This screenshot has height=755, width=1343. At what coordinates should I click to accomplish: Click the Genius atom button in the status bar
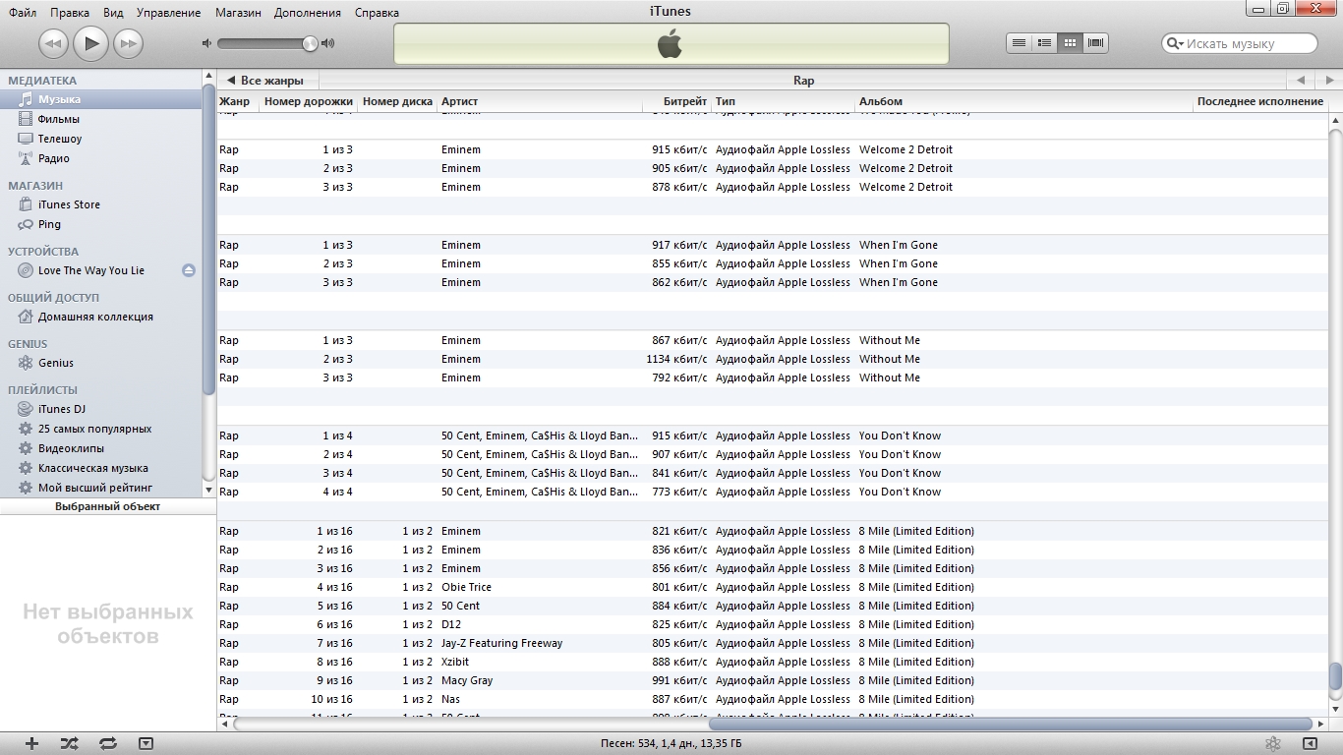tap(1272, 743)
